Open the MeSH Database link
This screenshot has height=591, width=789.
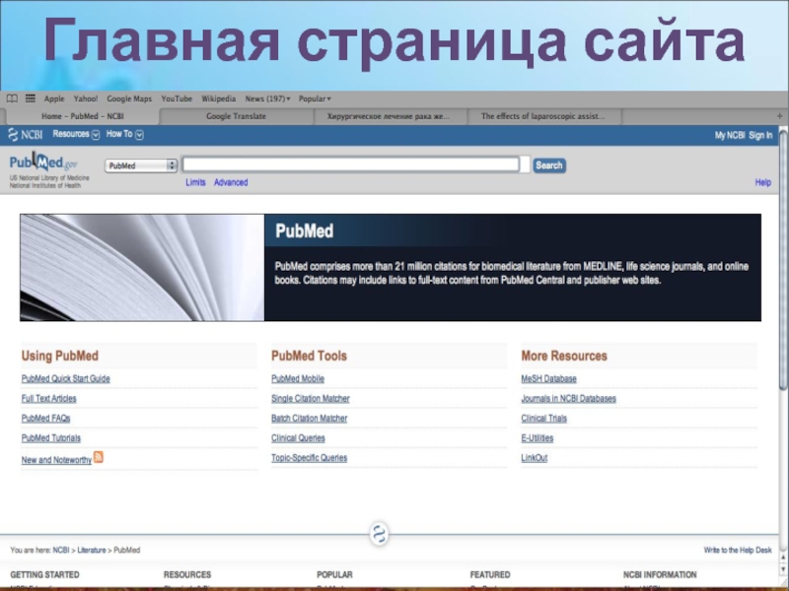549,379
